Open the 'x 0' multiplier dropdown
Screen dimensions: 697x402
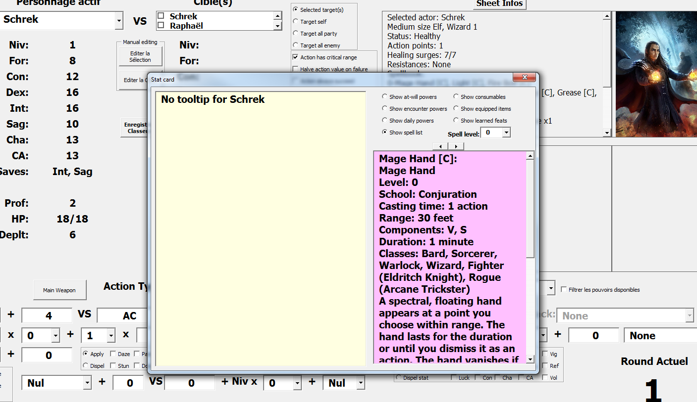coord(55,336)
